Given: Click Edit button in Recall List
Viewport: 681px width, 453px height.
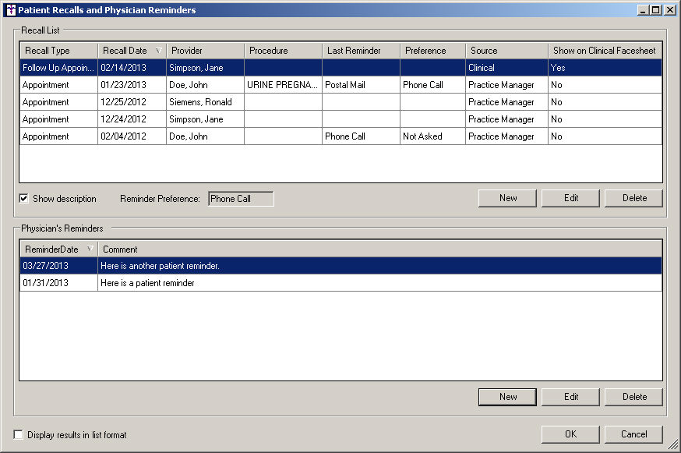Looking at the screenshot, I should tap(570, 198).
